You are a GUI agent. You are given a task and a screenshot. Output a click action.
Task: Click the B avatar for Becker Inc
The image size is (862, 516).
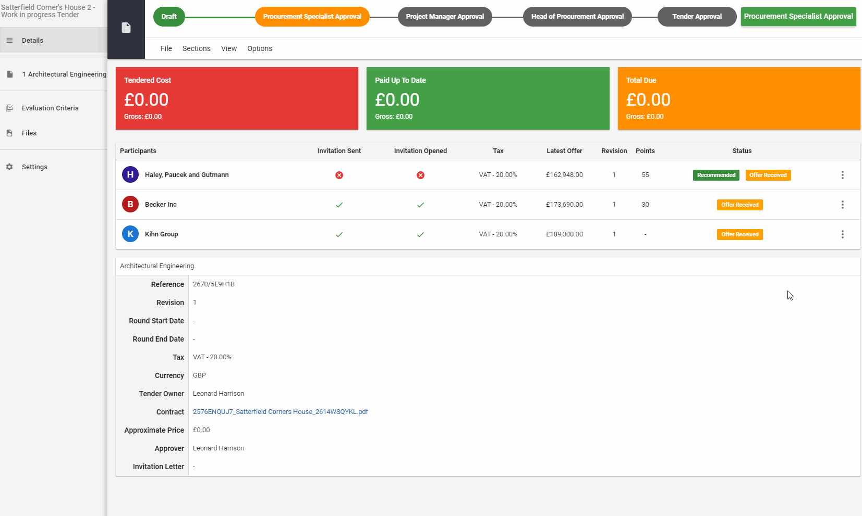point(130,204)
